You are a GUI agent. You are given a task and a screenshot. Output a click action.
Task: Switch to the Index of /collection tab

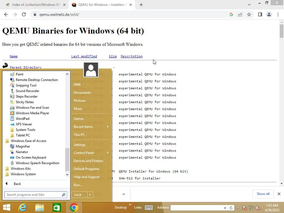[x=36, y=5]
